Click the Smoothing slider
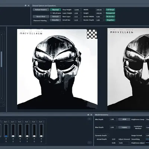This screenshot has width=149, height=149. coord(147,139)
